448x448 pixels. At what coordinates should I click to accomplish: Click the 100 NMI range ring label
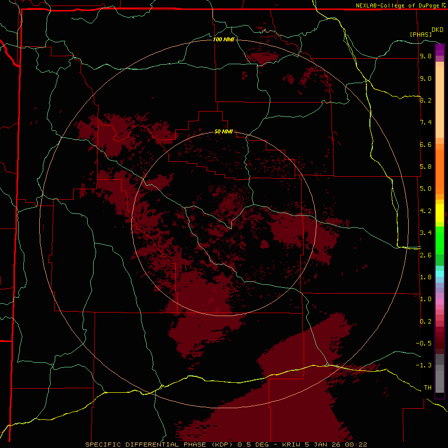(x=224, y=39)
